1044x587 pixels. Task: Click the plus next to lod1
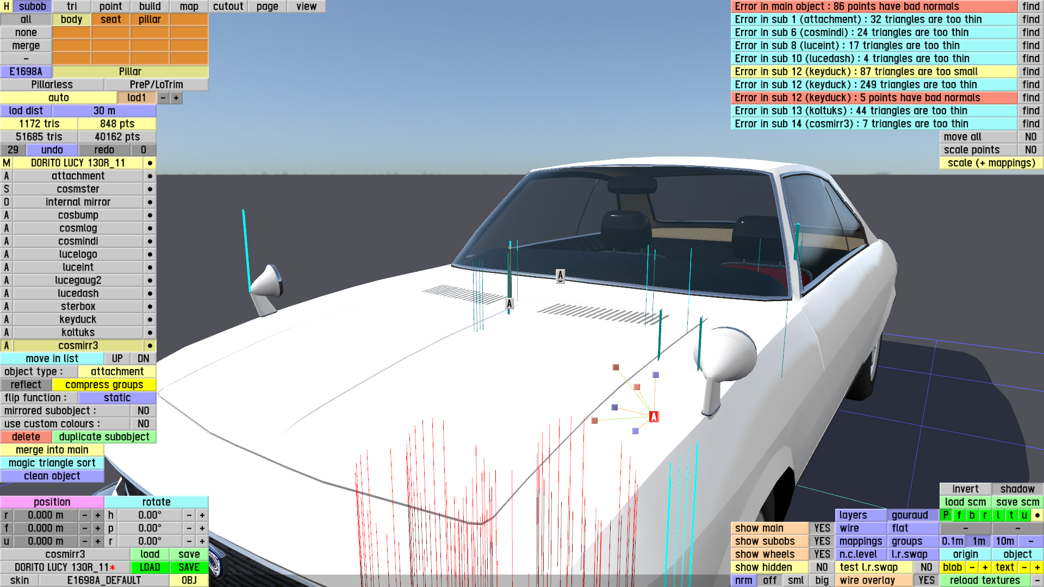[x=176, y=98]
